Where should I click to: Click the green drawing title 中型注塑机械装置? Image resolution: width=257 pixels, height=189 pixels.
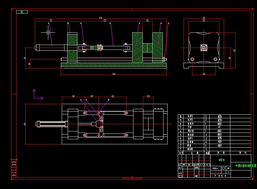point(245,165)
